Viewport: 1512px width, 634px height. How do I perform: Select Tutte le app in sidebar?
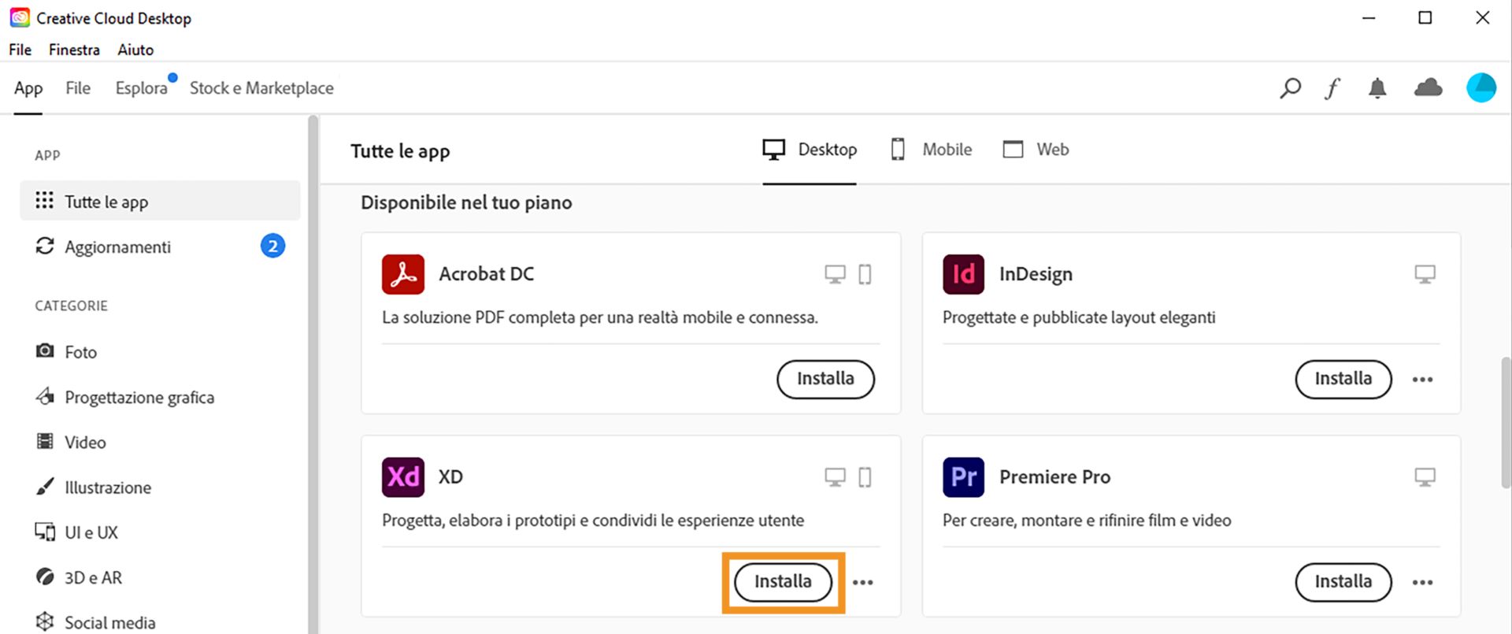click(x=160, y=201)
